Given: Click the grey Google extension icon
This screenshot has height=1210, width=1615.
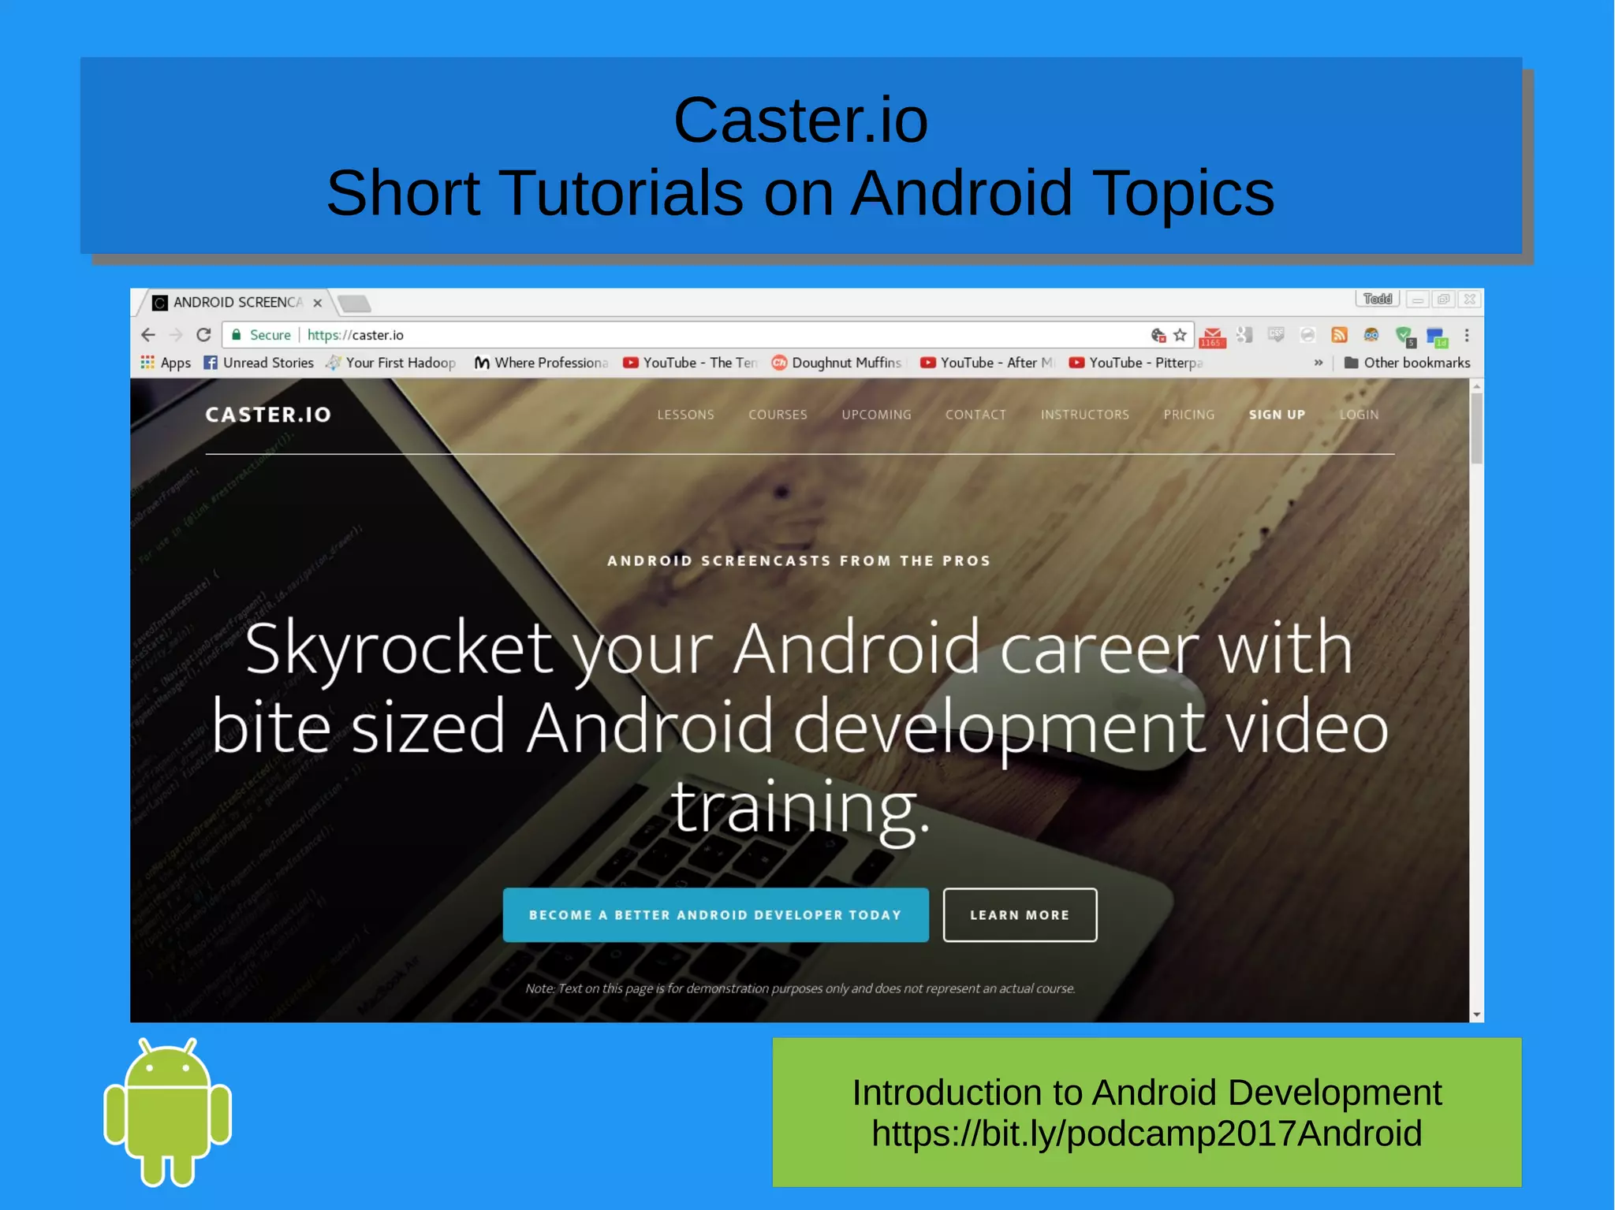Looking at the screenshot, I should (x=1244, y=335).
